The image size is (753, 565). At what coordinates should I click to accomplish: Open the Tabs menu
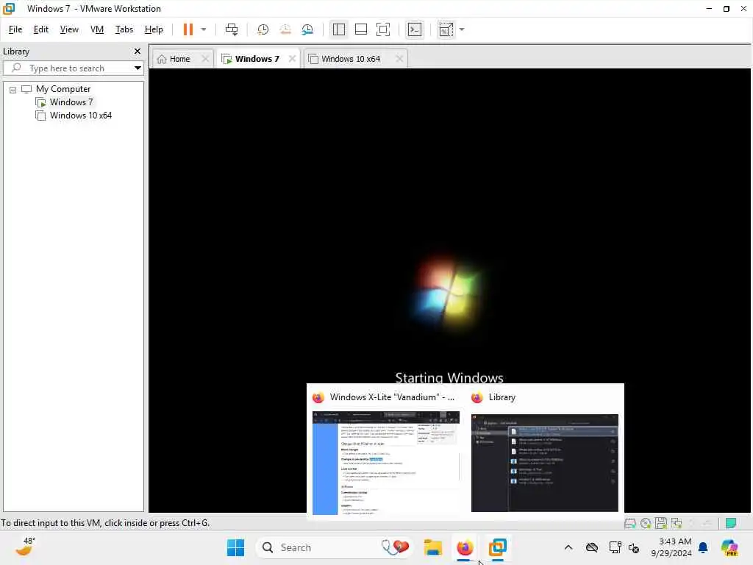tap(124, 29)
